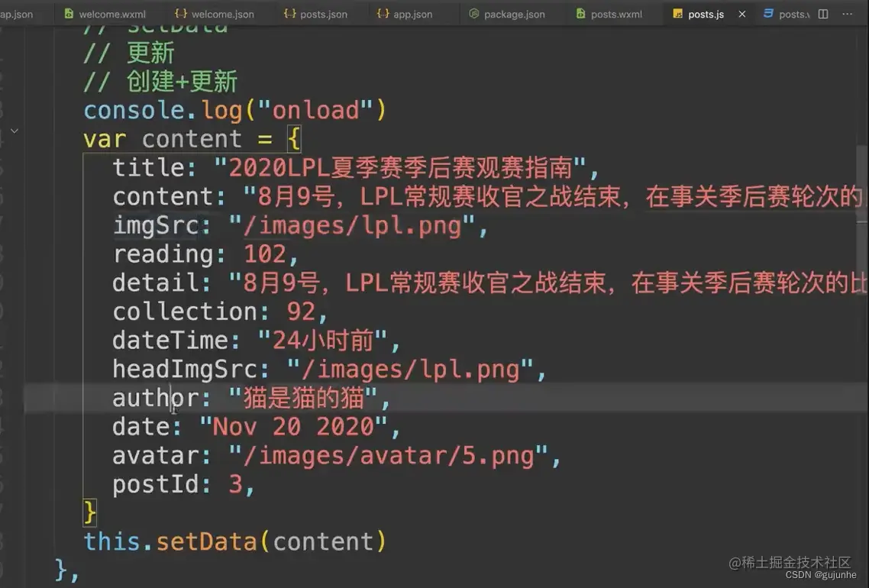Click the reading value 102
The height and width of the screenshot is (588, 869).
(x=265, y=254)
